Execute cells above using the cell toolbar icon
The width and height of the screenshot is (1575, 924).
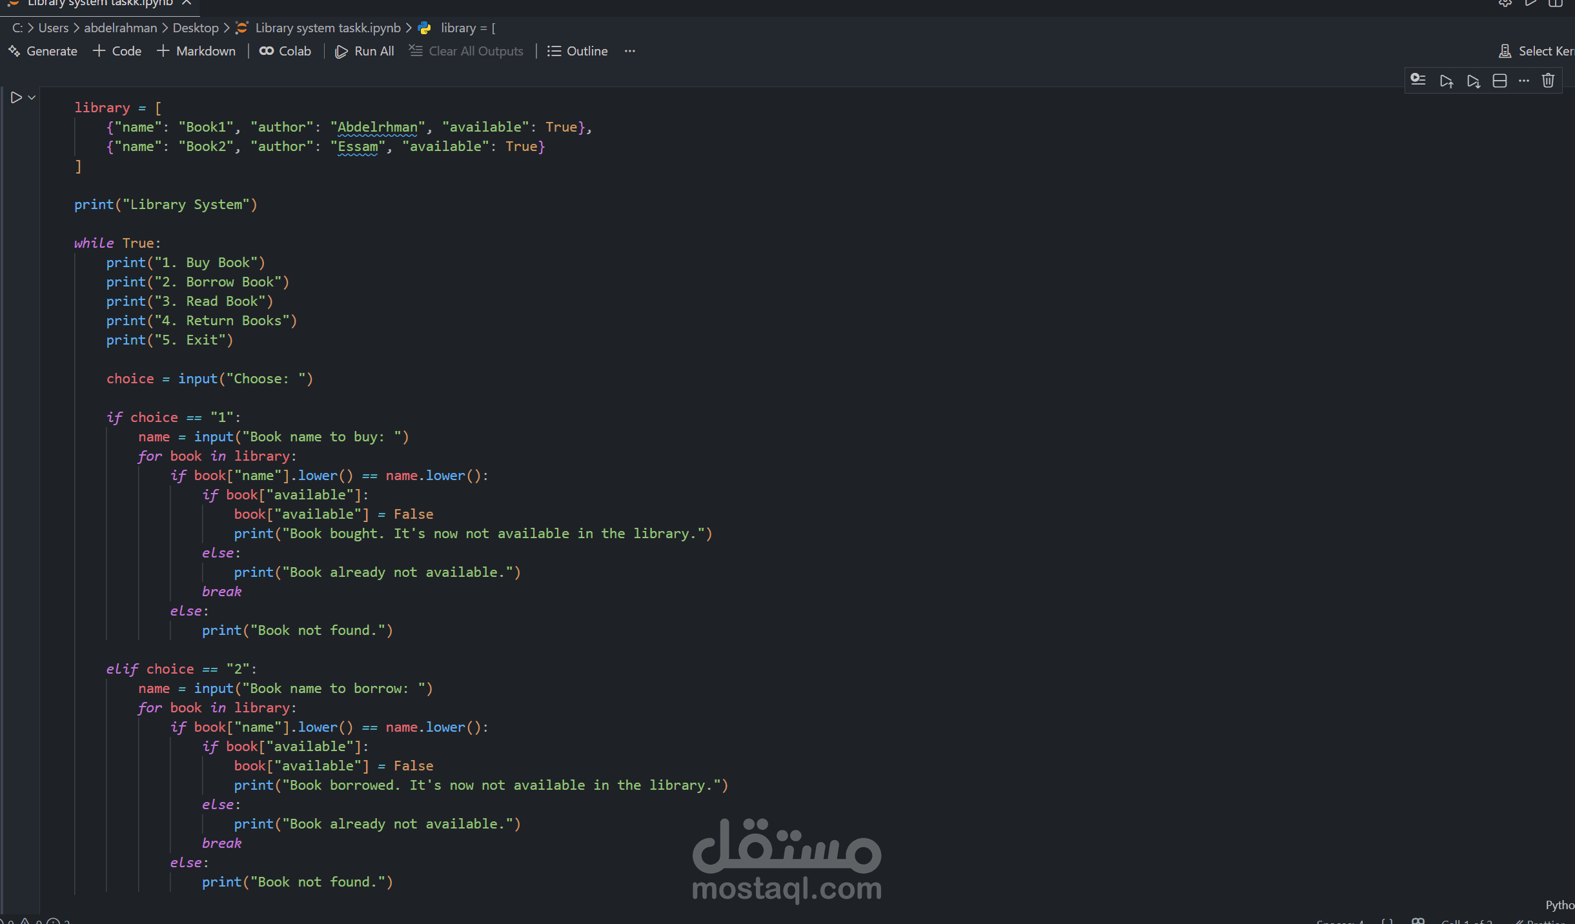[x=1446, y=81]
